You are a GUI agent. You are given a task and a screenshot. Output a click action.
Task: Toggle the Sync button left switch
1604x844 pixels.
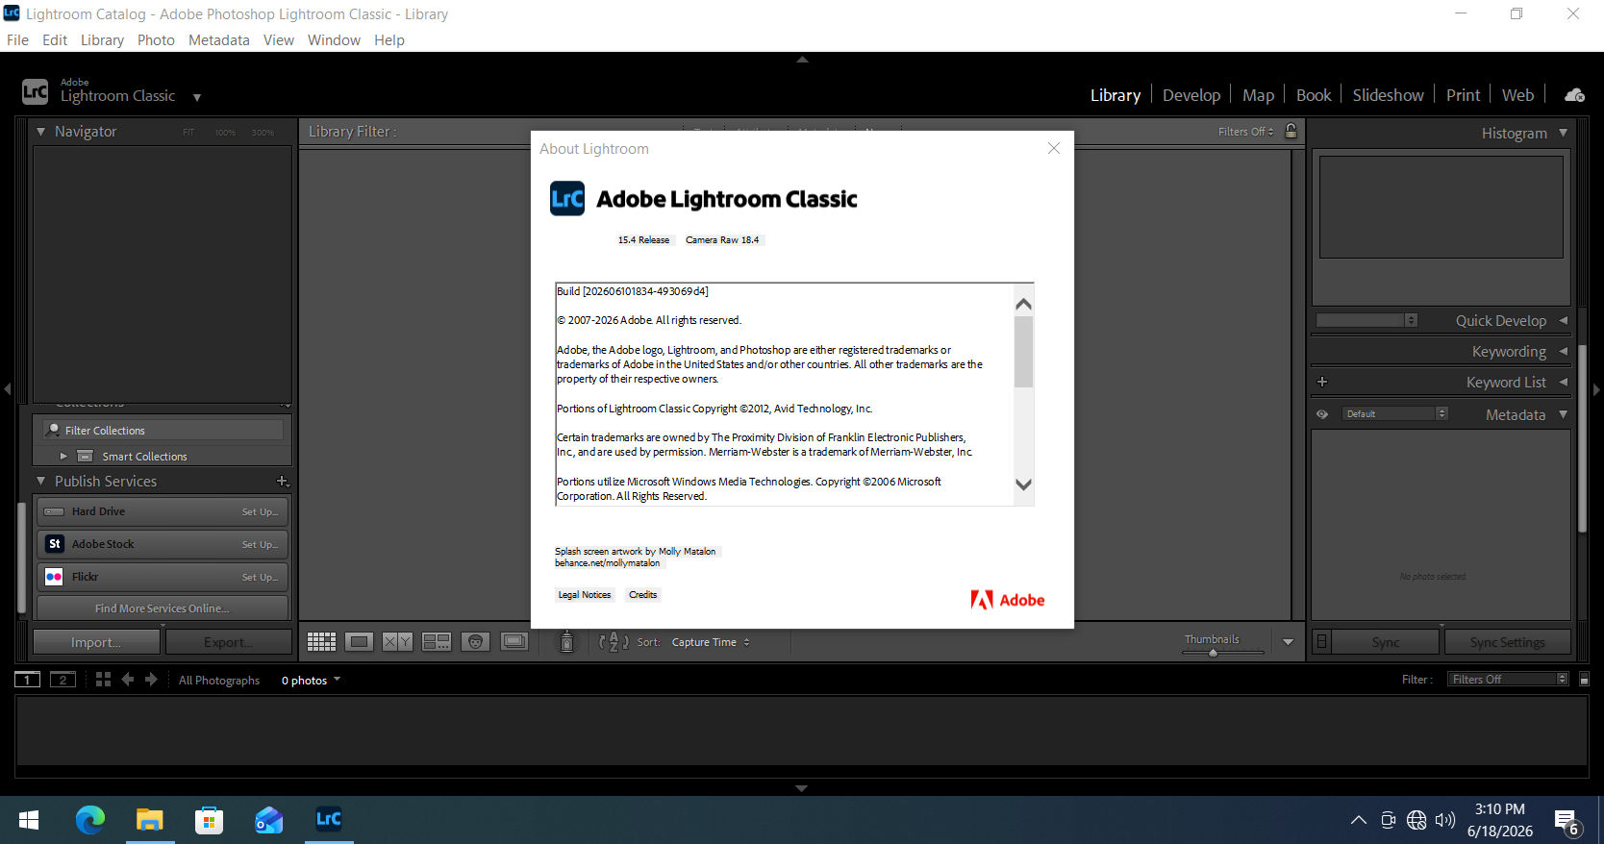pos(1322,642)
